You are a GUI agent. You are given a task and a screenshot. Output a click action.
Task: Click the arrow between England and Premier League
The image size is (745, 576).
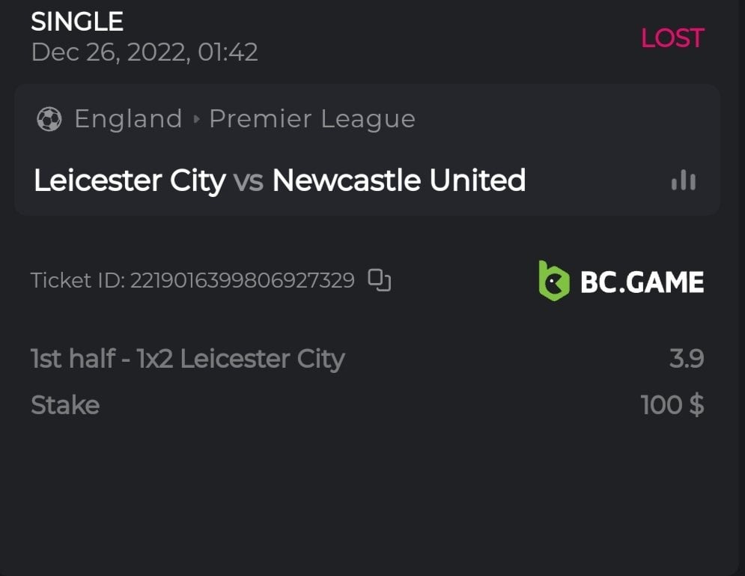coord(196,119)
